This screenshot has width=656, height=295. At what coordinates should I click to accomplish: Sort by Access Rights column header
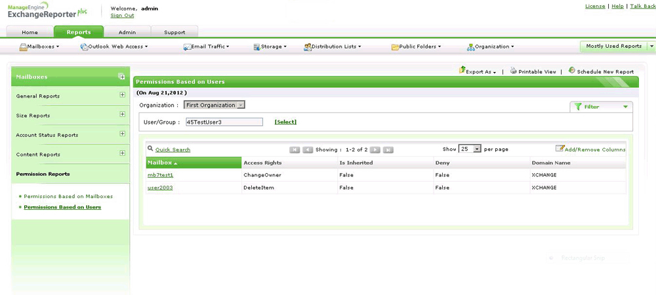click(x=289, y=163)
